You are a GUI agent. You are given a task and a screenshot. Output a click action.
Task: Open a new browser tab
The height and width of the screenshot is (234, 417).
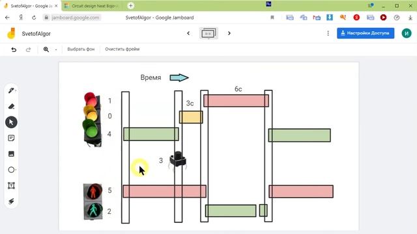tap(130, 6)
